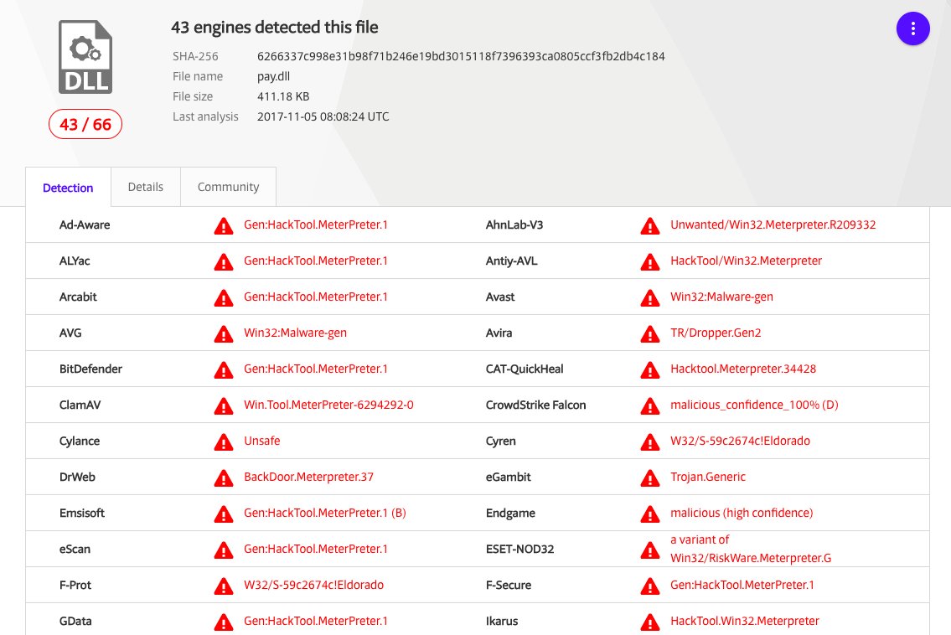Click the warning icon beside ALYac result

224,262
